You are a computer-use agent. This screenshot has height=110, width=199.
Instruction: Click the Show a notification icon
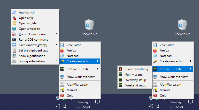14,56
